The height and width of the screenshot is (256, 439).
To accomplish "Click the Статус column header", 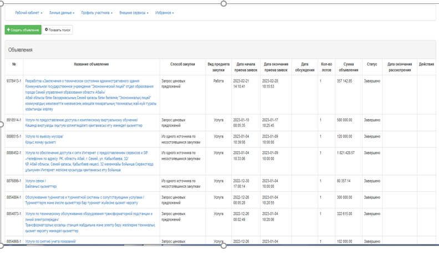I will tap(372, 64).
